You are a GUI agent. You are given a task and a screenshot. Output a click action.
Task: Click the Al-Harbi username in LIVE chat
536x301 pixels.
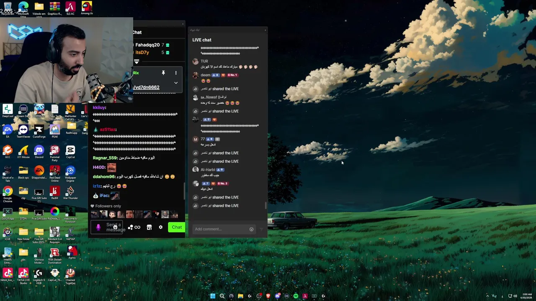tap(208, 170)
